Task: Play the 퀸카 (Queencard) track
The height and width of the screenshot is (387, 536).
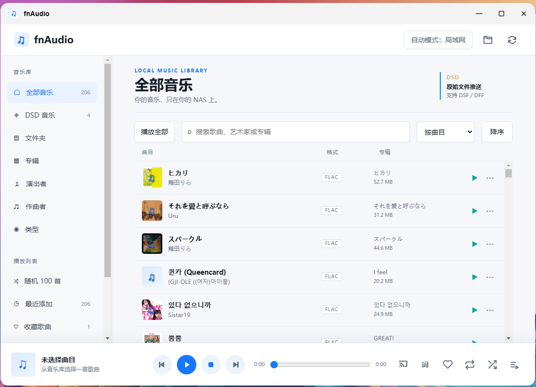Action: point(474,277)
